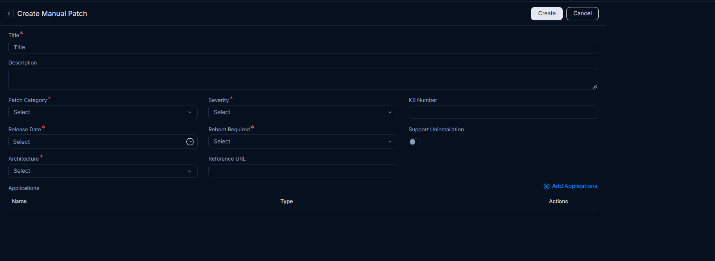Screen dimensions: 715x261
Task: Cancel the manual patch creation
Action: point(582,14)
